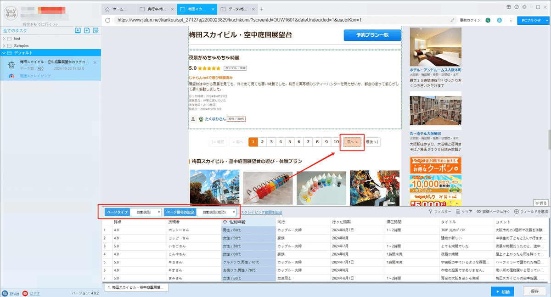Click フィールドを追加 plus button
The image size is (551, 297).
pos(531,212)
